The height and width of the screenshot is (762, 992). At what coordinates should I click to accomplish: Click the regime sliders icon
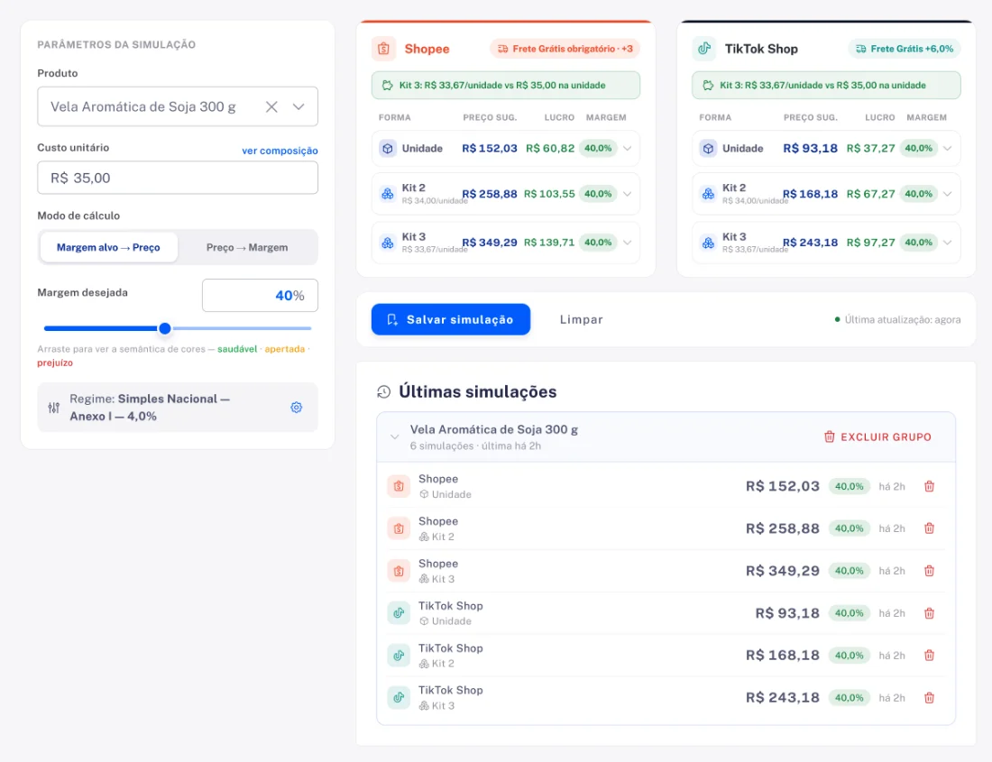pyautogui.click(x=54, y=408)
